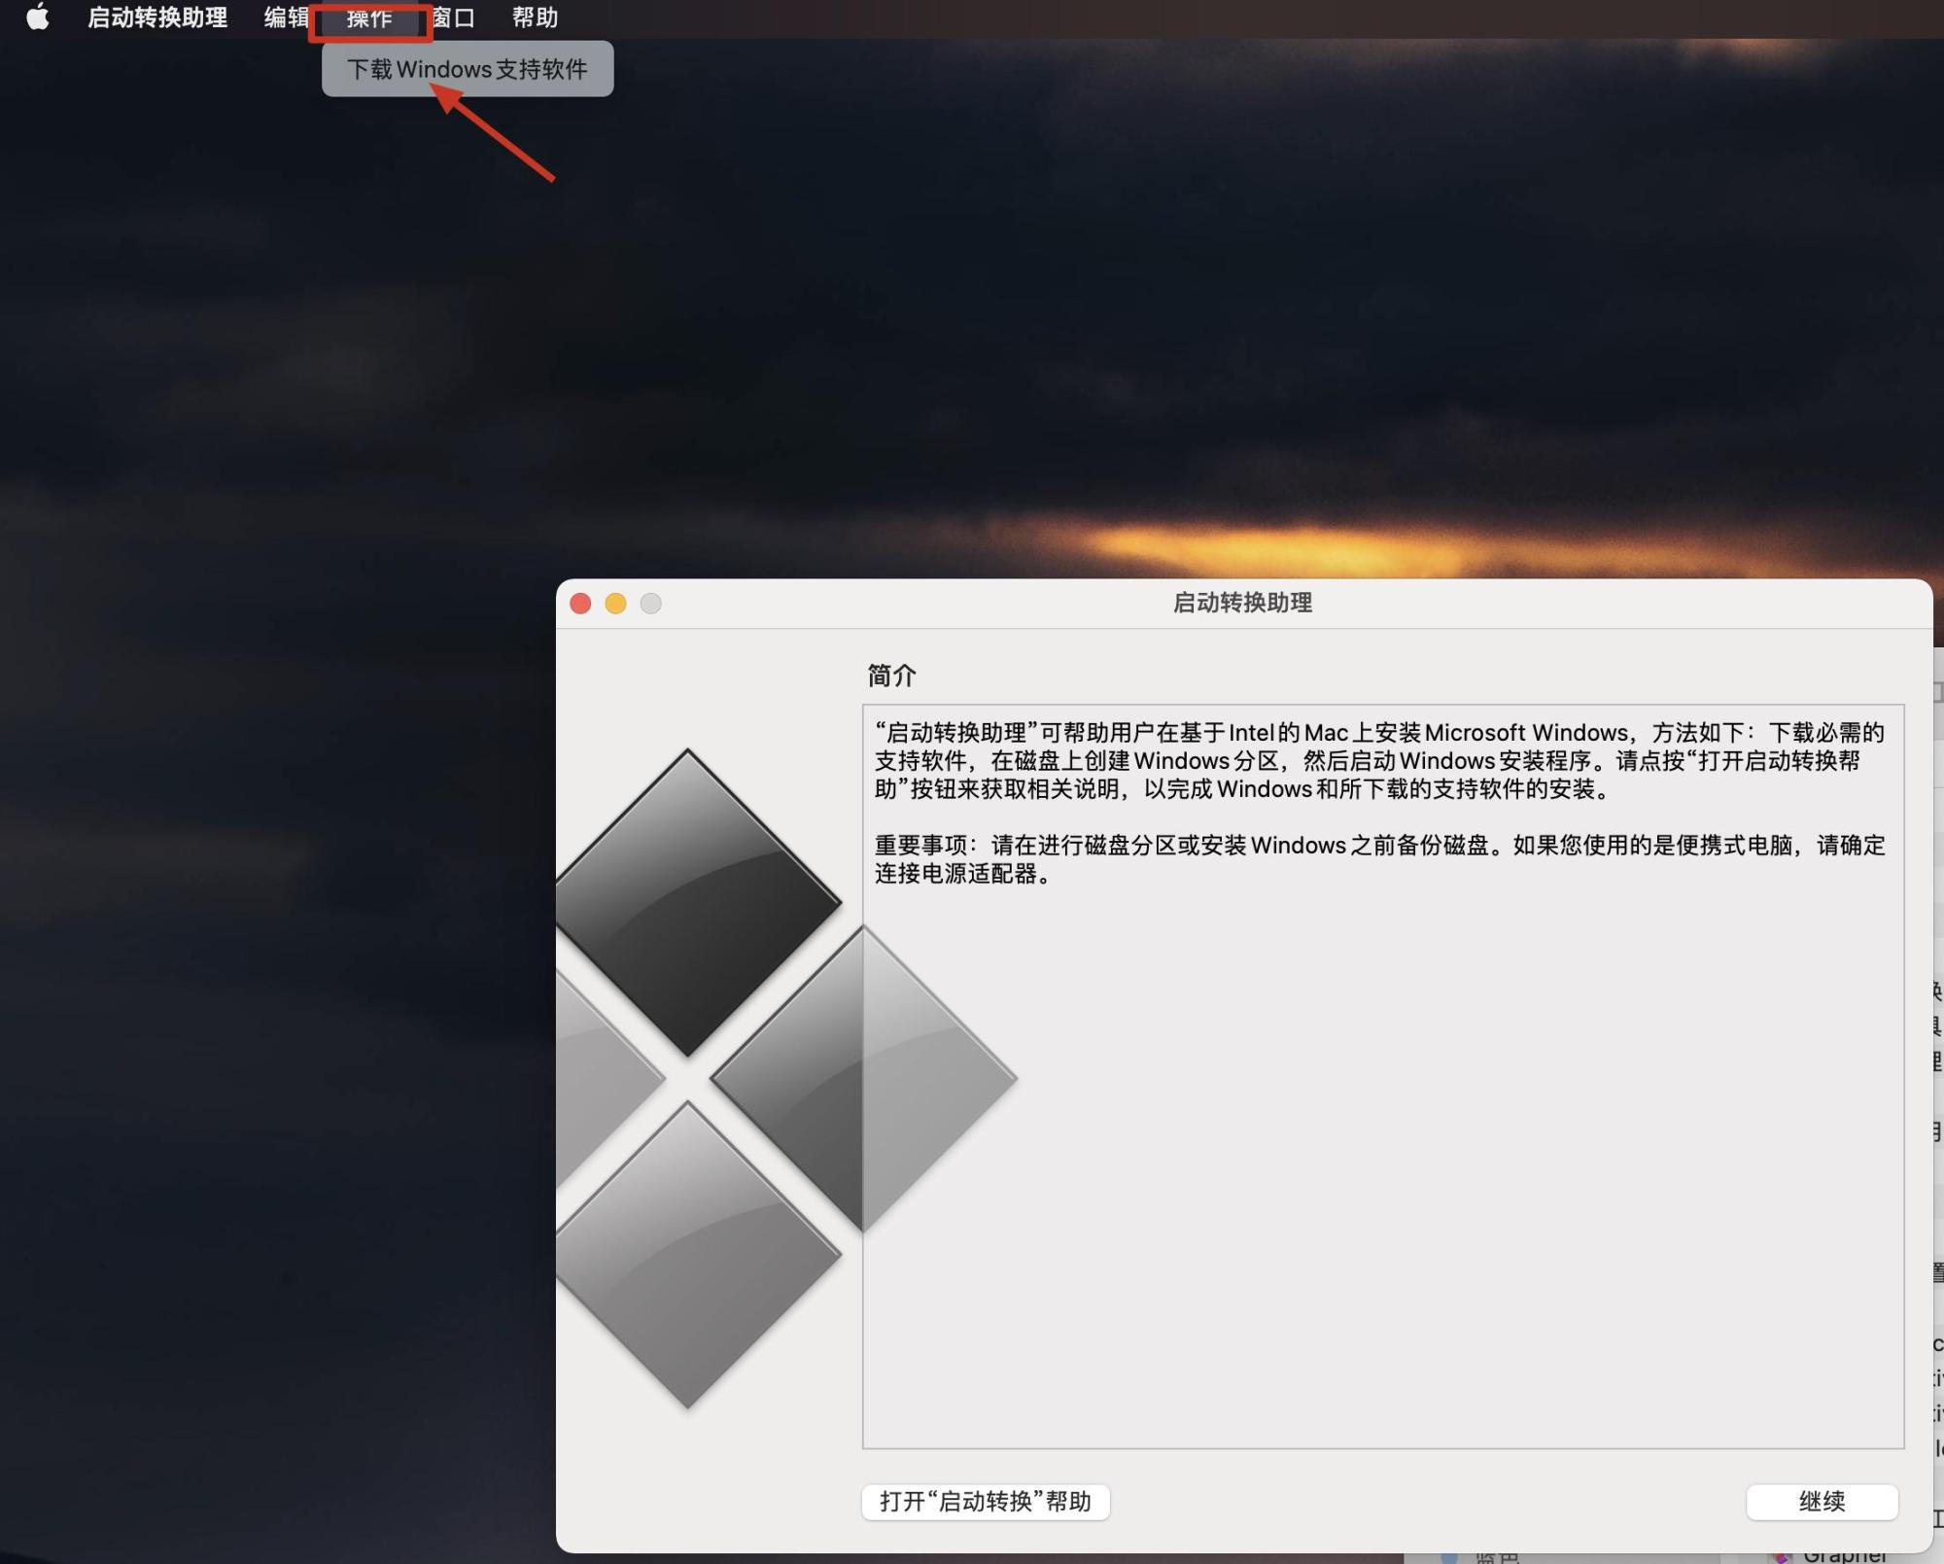Expand the 窗口 menu
Screen dimensions: 1944x1564
pos(454,17)
